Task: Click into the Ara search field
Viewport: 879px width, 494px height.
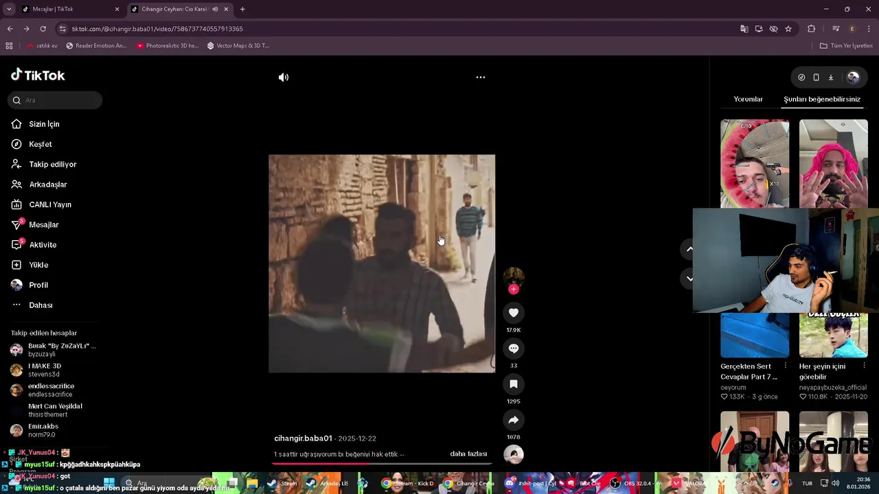Action: (55, 100)
